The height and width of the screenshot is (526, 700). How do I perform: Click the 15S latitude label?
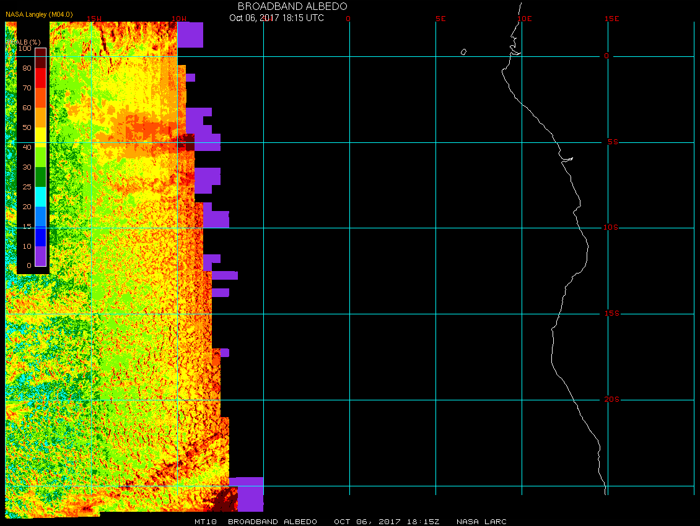[x=611, y=314]
